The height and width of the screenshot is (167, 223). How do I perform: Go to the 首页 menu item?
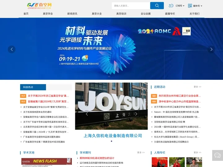26,14
